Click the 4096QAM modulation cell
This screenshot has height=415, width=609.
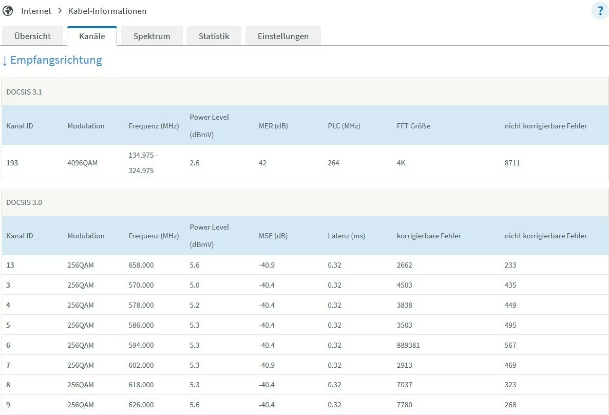[x=82, y=163]
